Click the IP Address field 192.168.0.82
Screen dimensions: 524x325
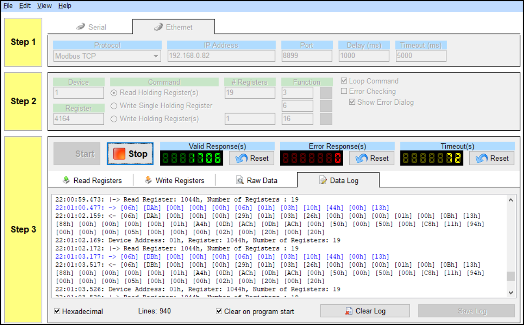(x=221, y=56)
